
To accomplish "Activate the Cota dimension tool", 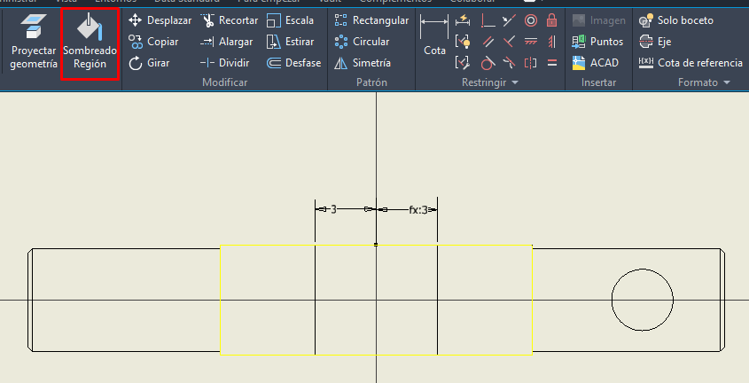I will [x=434, y=35].
